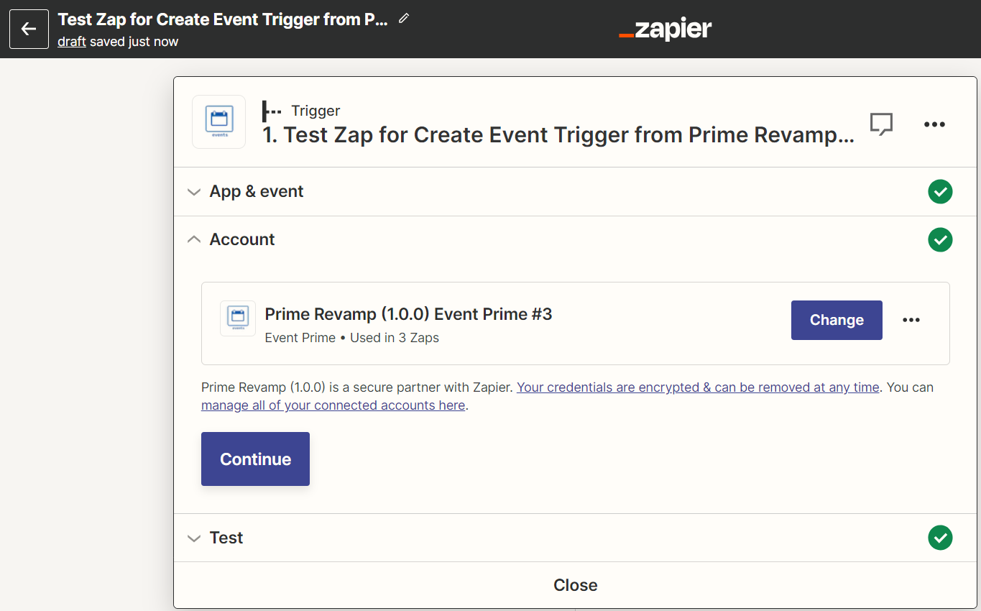The height and width of the screenshot is (611, 981).
Task: Open the account row three-dot menu
Action: click(x=911, y=320)
